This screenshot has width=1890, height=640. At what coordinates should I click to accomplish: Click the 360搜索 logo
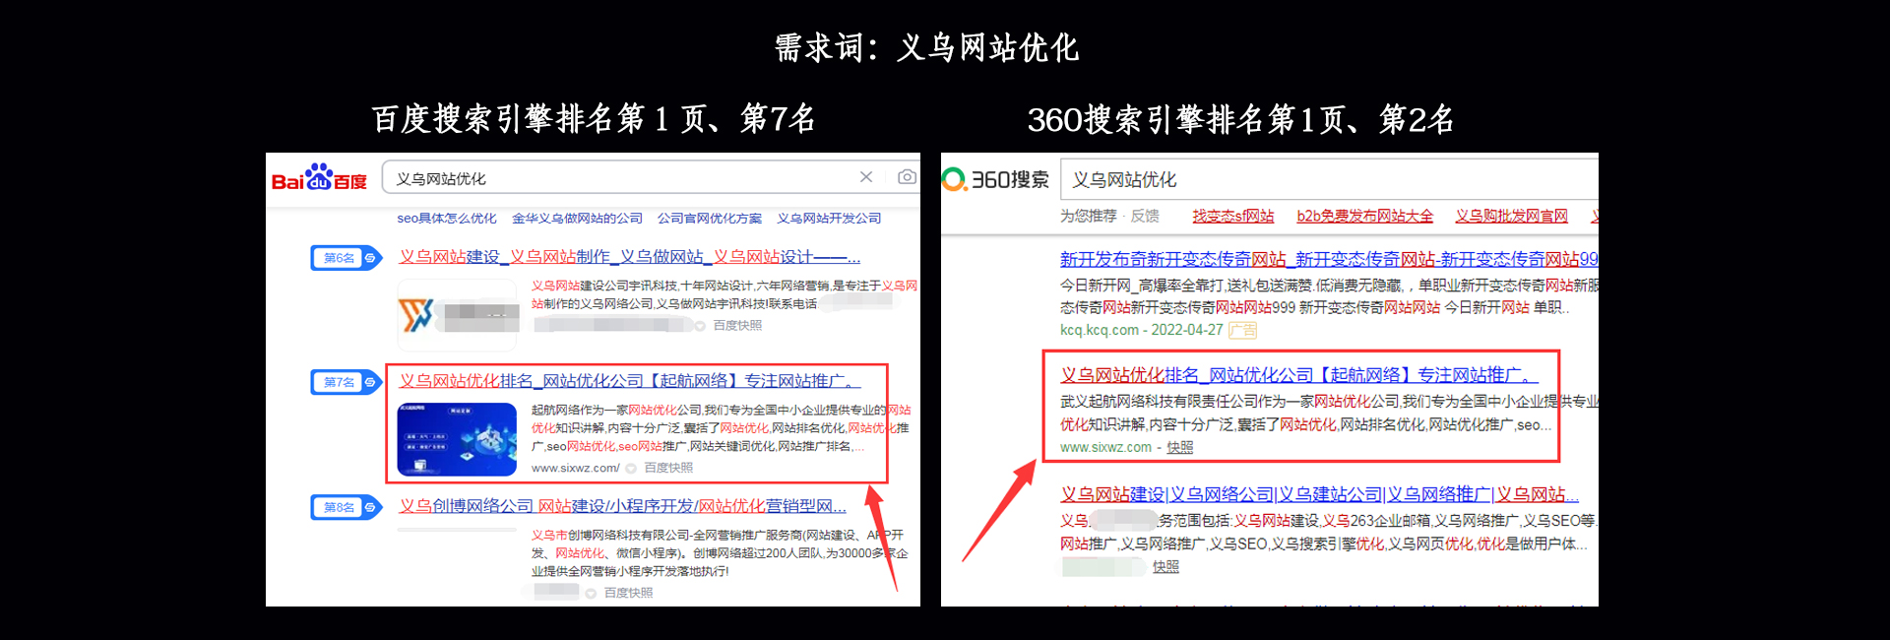995,179
